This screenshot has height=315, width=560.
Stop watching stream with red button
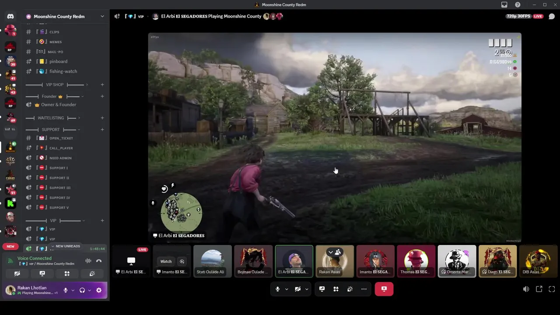384,289
